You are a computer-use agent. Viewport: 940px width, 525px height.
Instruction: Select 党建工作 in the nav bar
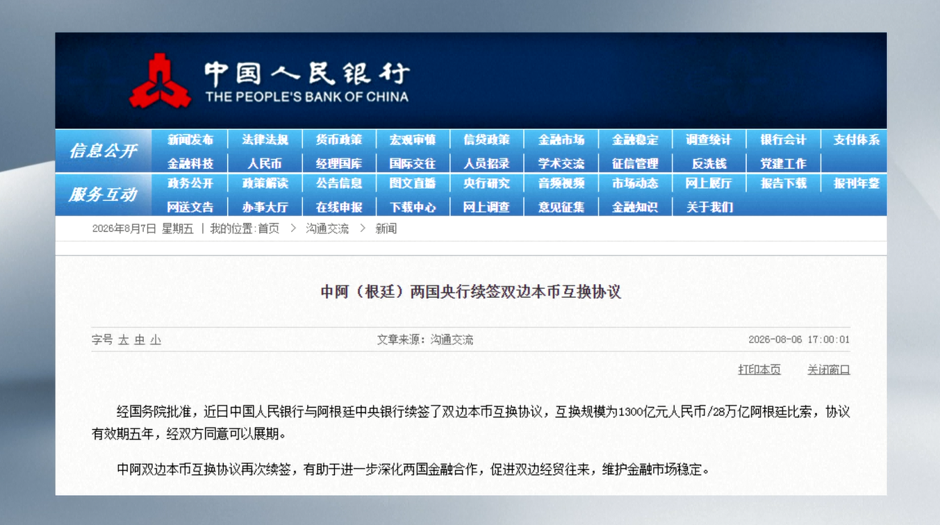pyautogui.click(x=784, y=164)
